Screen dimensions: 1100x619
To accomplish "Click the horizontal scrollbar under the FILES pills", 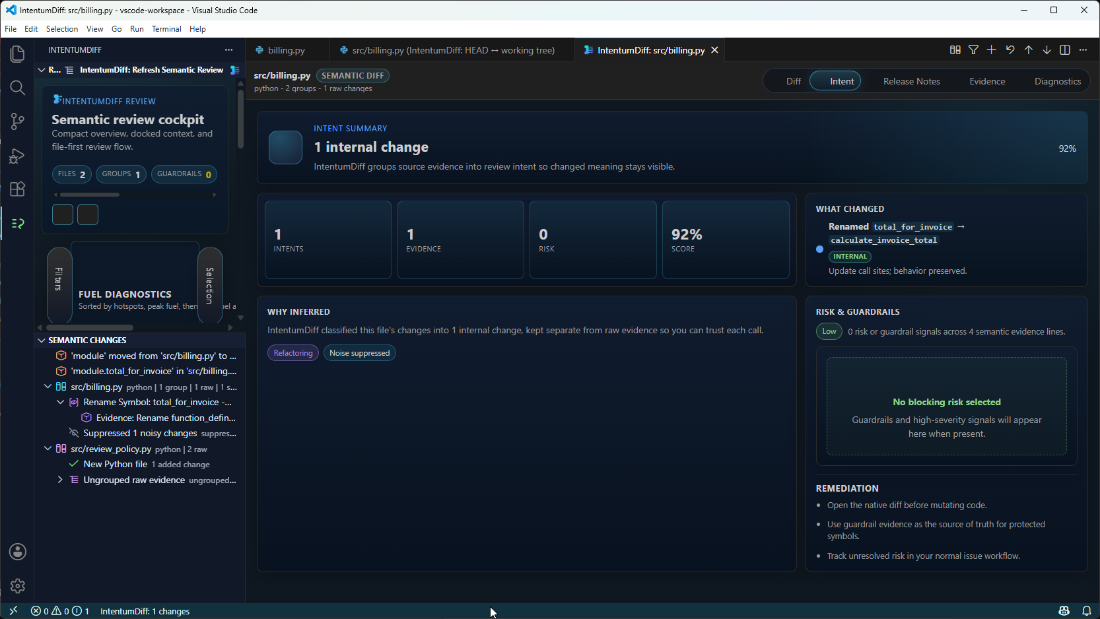I will pos(90,195).
